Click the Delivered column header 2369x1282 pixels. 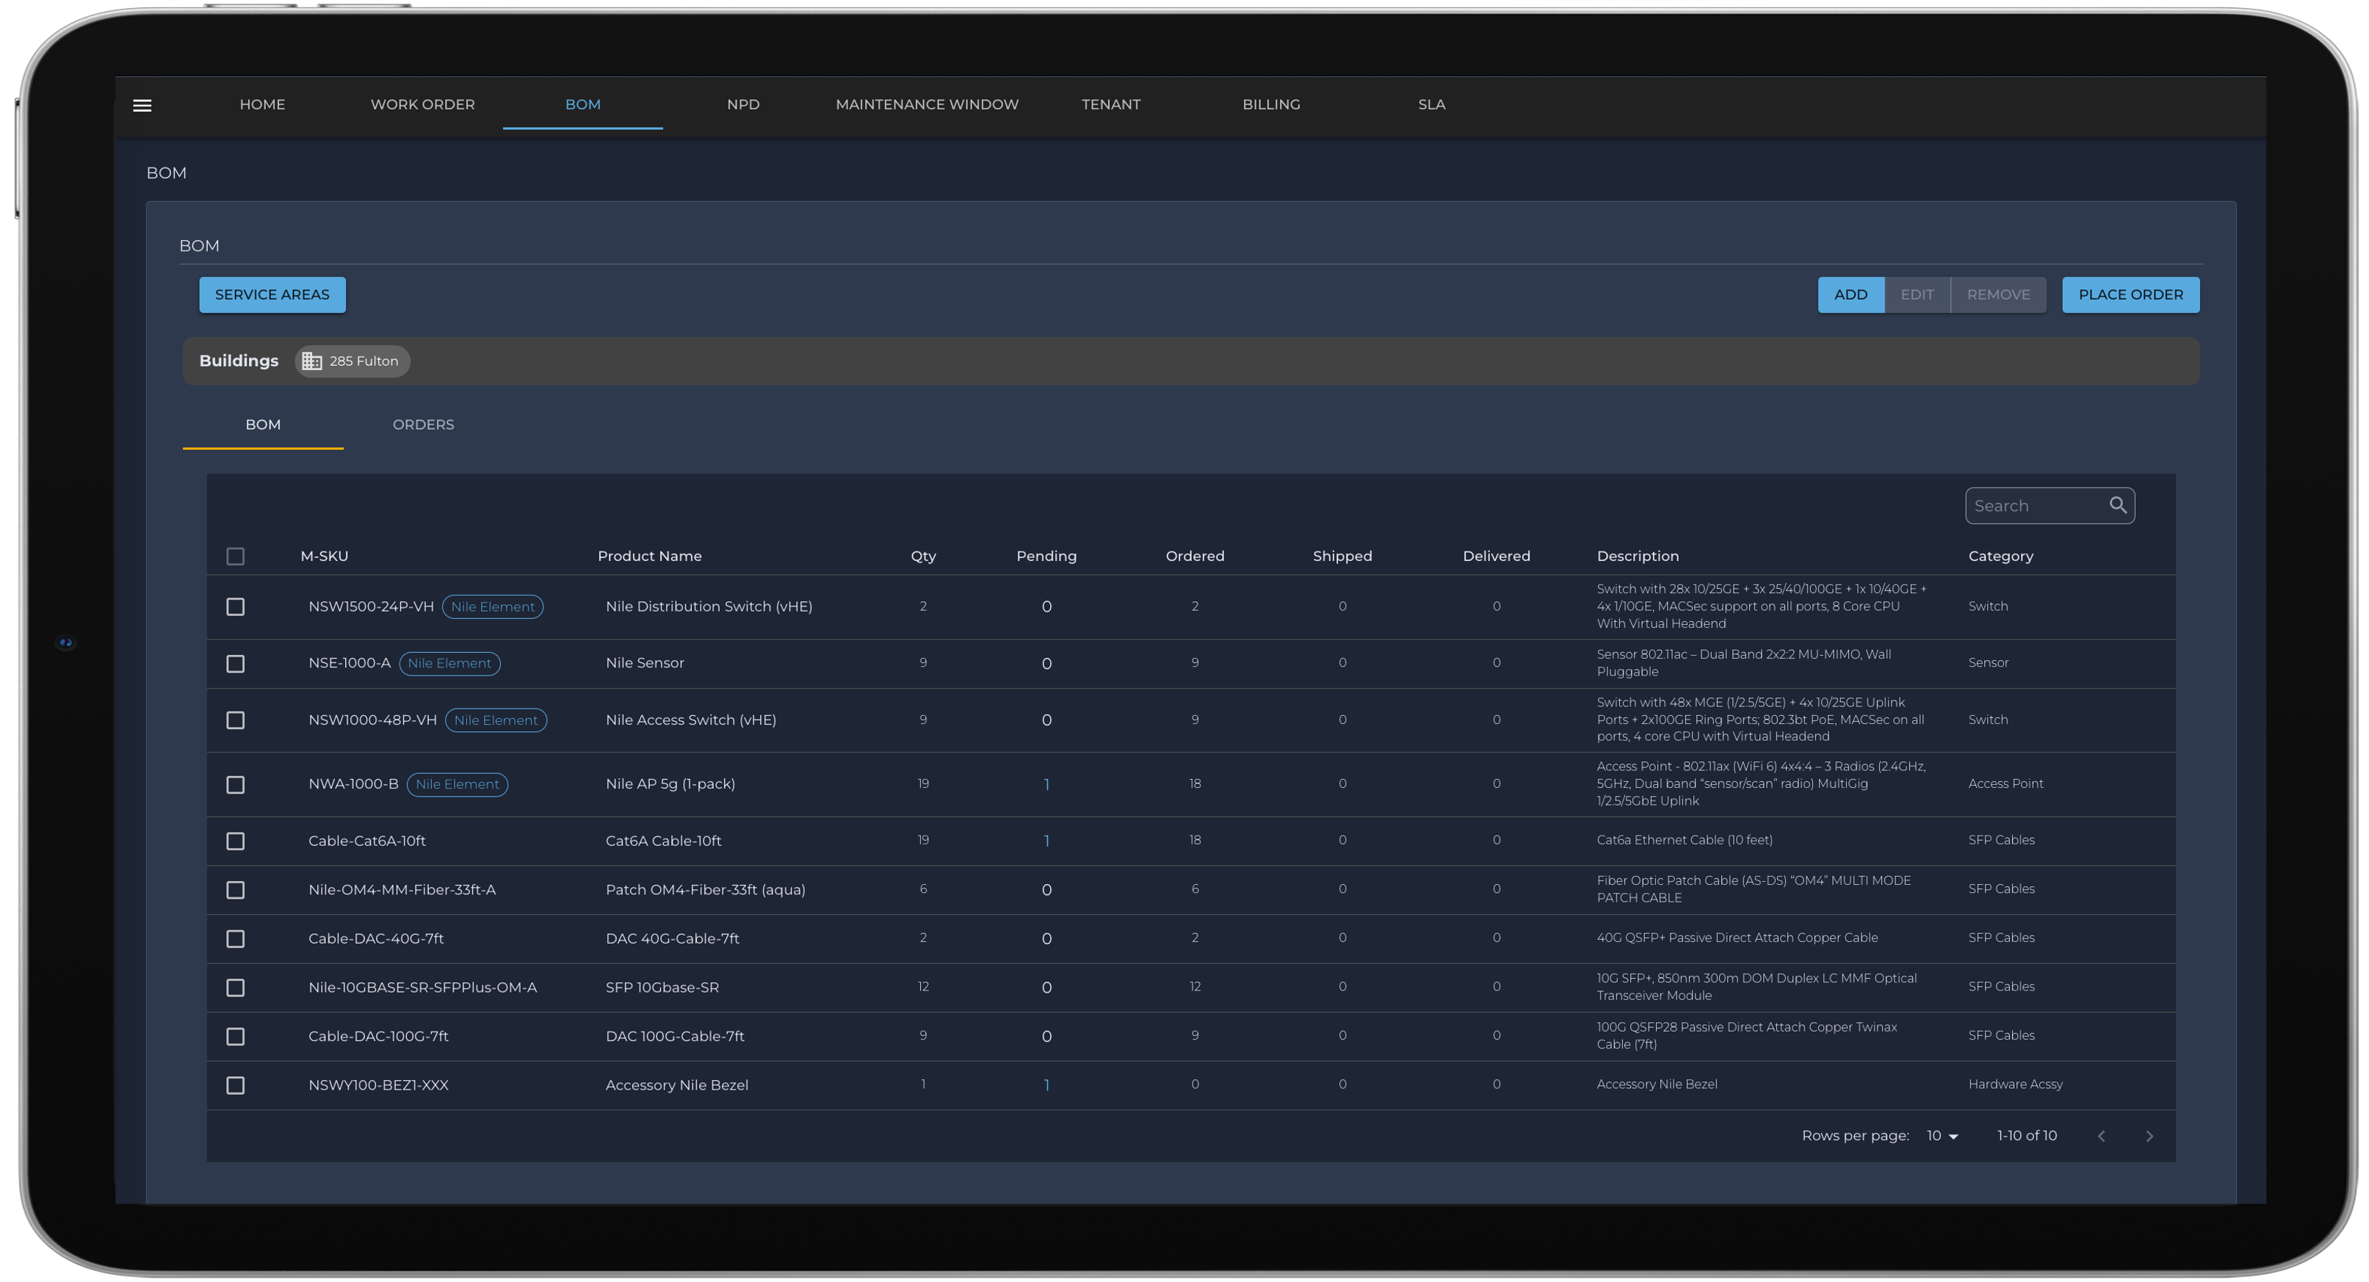click(1497, 556)
